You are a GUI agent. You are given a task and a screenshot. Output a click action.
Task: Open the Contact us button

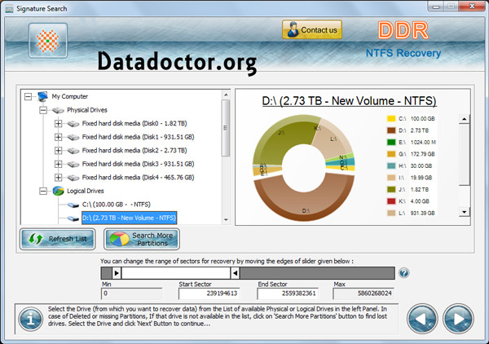coord(312,30)
